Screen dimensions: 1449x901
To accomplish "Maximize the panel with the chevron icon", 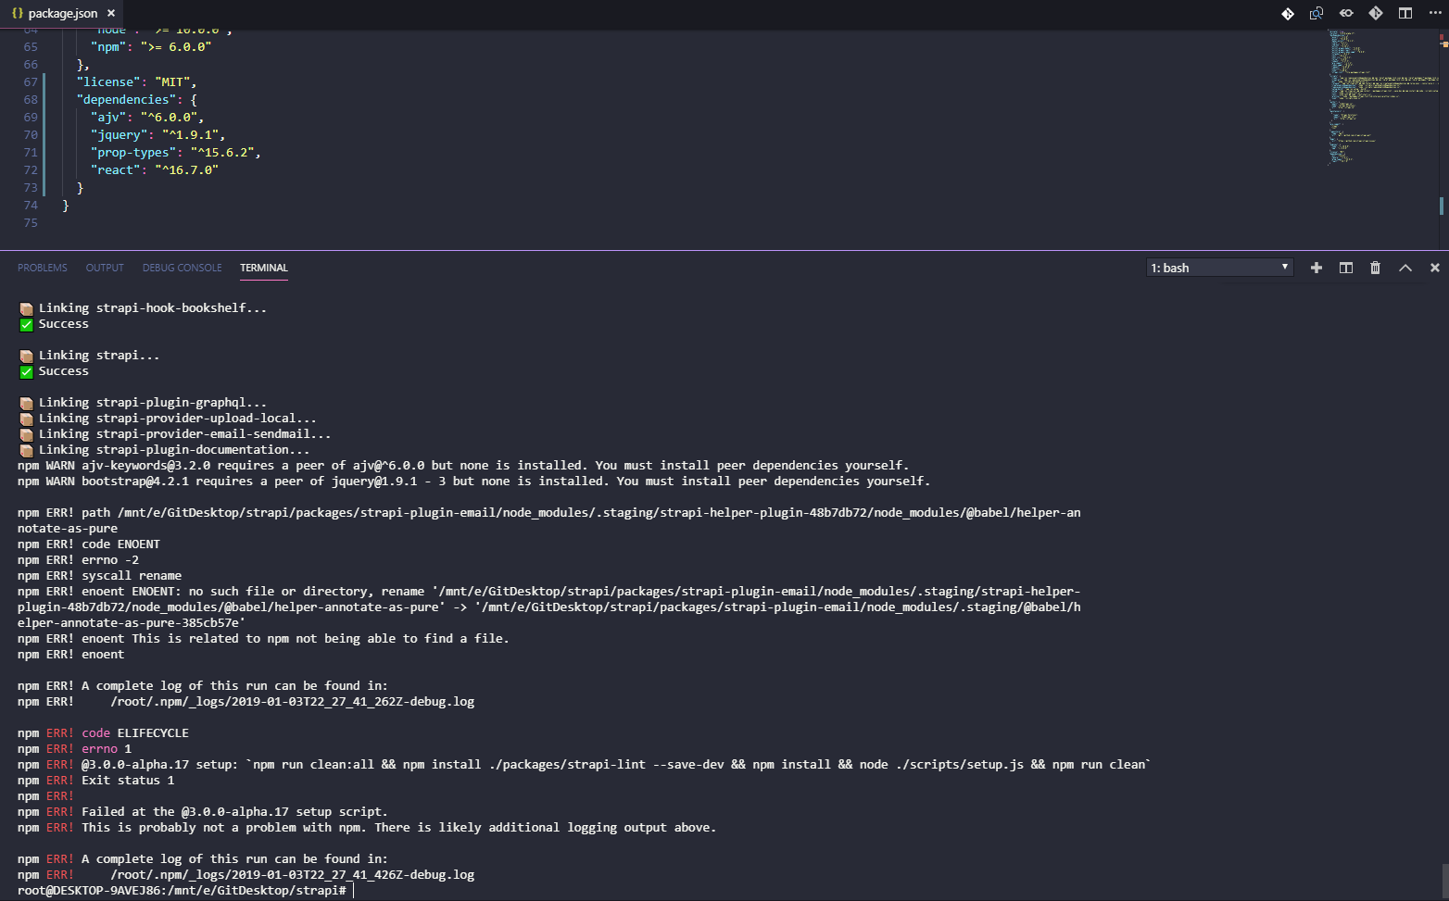I will point(1405,268).
